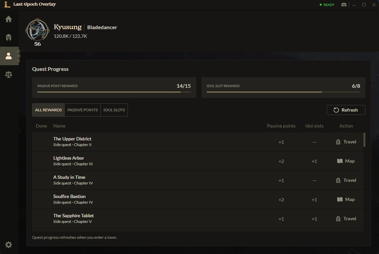Click the quest list vertical scrollbar
The height and width of the screenshot is (254, 379).
(x=364, y=140)
